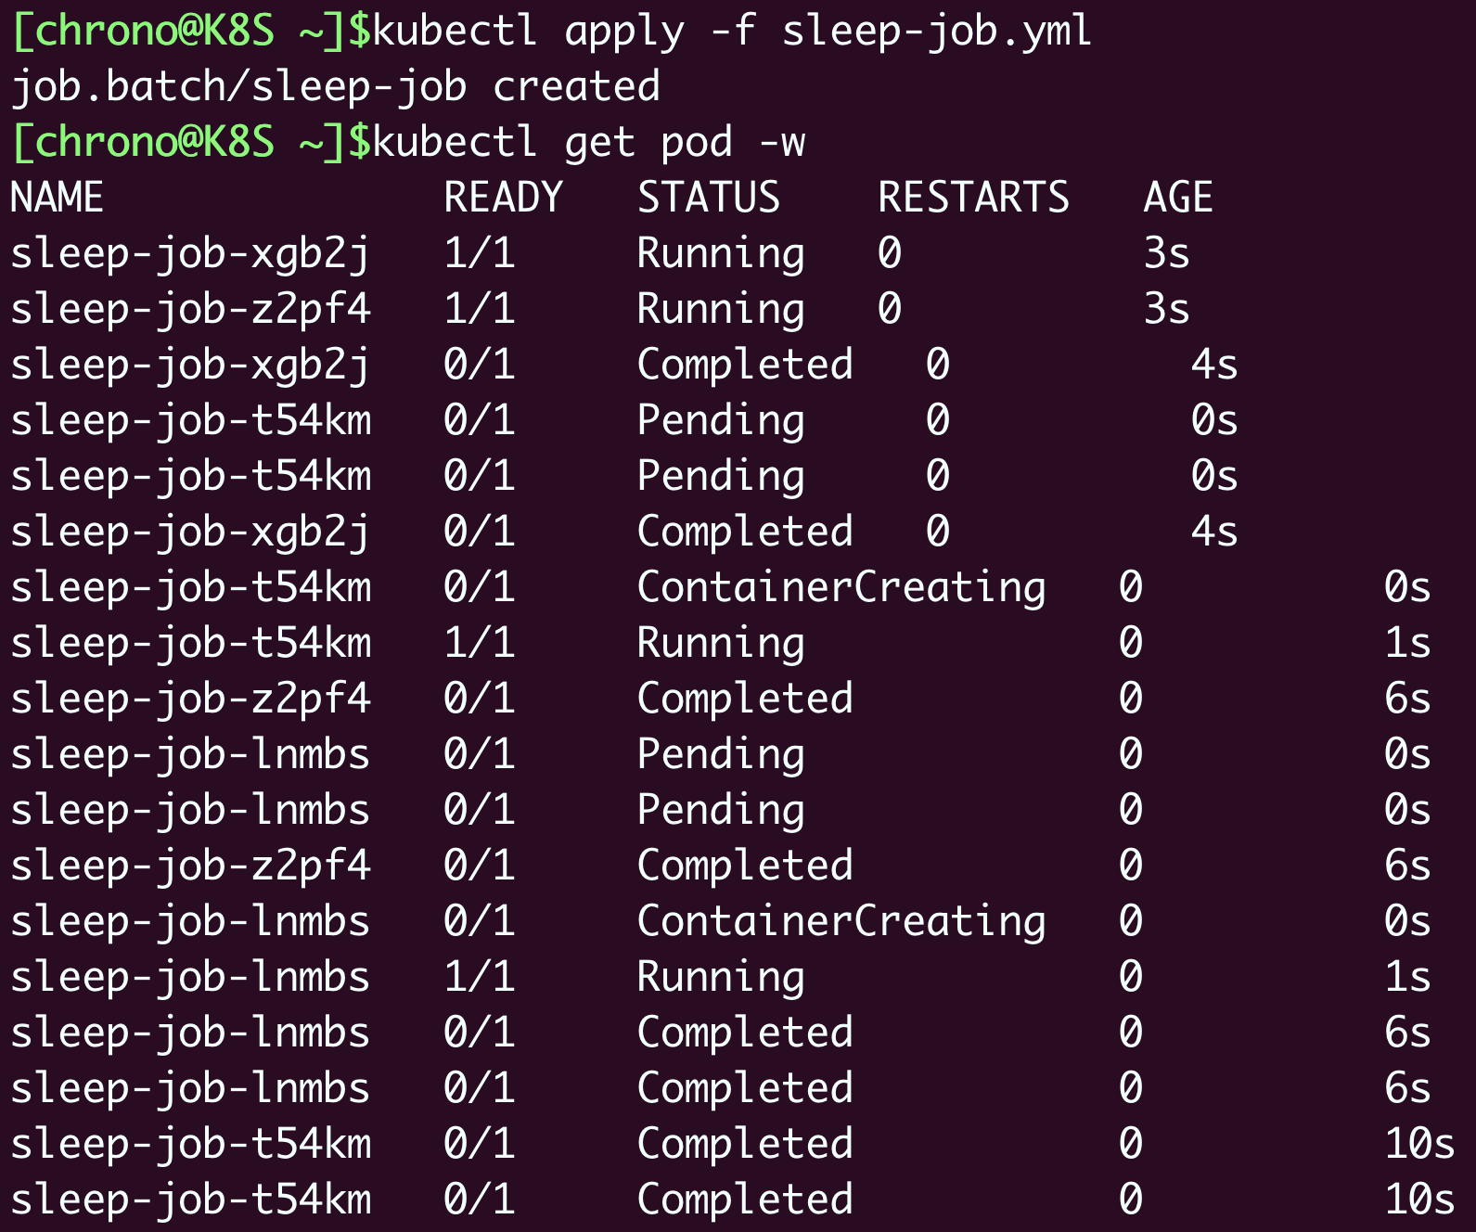Viewport: 1476px width, 1232px height.
Task: Click the 1/1 value in sleep-job-t54km Running row
Action: click(479, 644)
